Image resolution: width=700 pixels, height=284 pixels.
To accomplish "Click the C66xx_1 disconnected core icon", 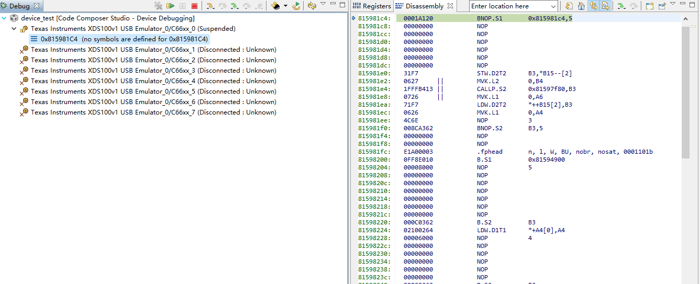I will [24, 50].
